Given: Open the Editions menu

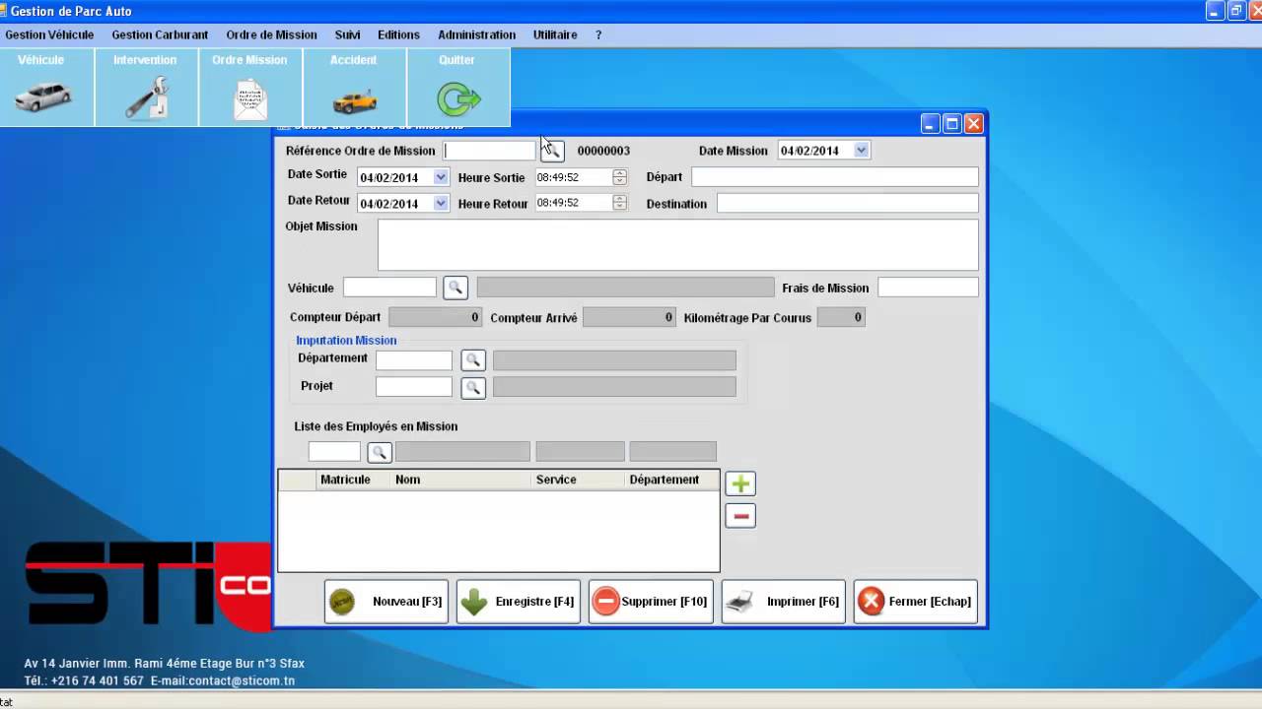Looking at the screenshot, I should (398, 34).
